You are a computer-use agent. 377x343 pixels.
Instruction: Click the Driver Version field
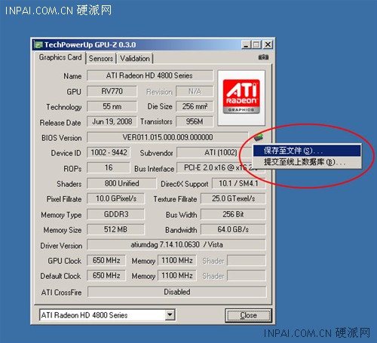click(x=176, y=245)
